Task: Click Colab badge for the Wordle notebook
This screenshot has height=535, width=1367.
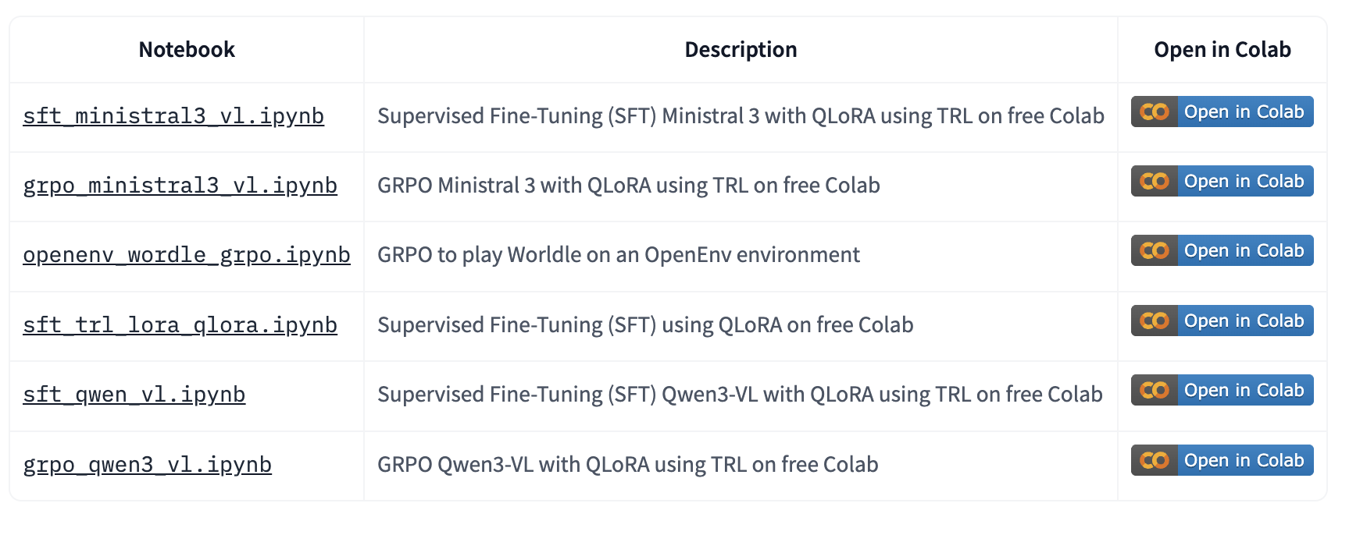Action: point(1222,250)
